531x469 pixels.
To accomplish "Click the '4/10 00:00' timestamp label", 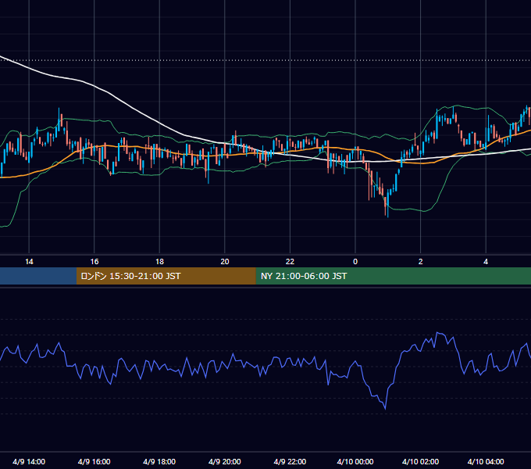I will coord(355,461).
